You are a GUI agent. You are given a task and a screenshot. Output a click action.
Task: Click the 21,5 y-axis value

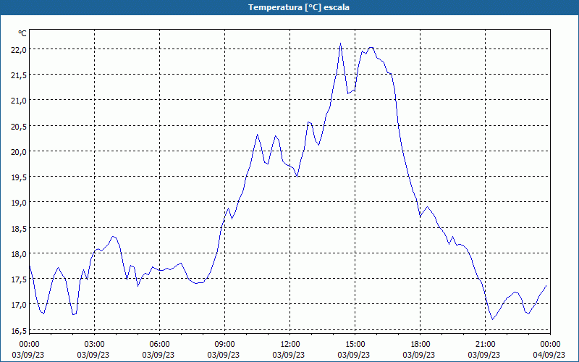click(x=18, y=75)
